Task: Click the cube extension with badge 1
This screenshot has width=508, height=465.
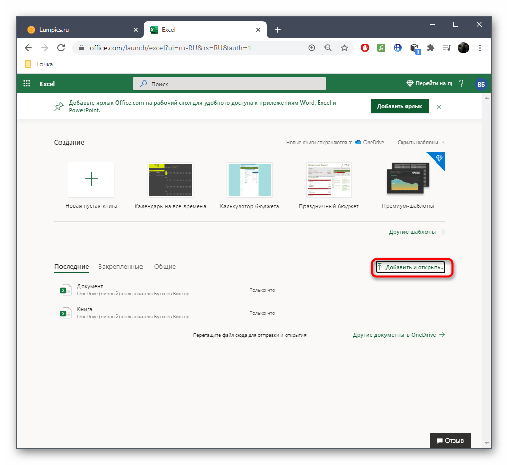Action: click(415, 49)
